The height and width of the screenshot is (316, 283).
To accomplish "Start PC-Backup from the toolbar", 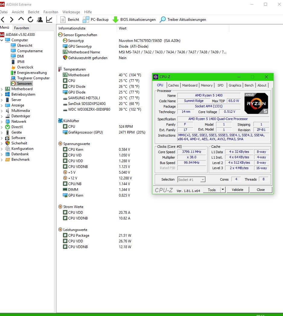I will pyautogui.click(x=96, y=20).
